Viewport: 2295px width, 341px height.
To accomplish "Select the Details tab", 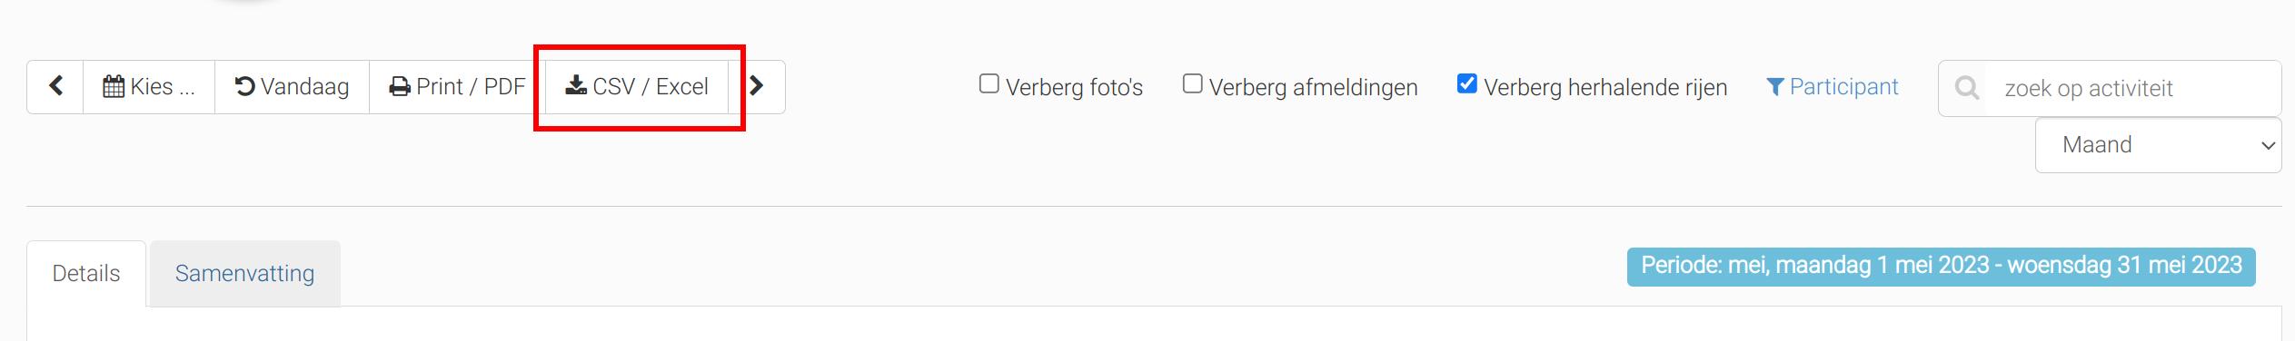I will pos(86,273).
